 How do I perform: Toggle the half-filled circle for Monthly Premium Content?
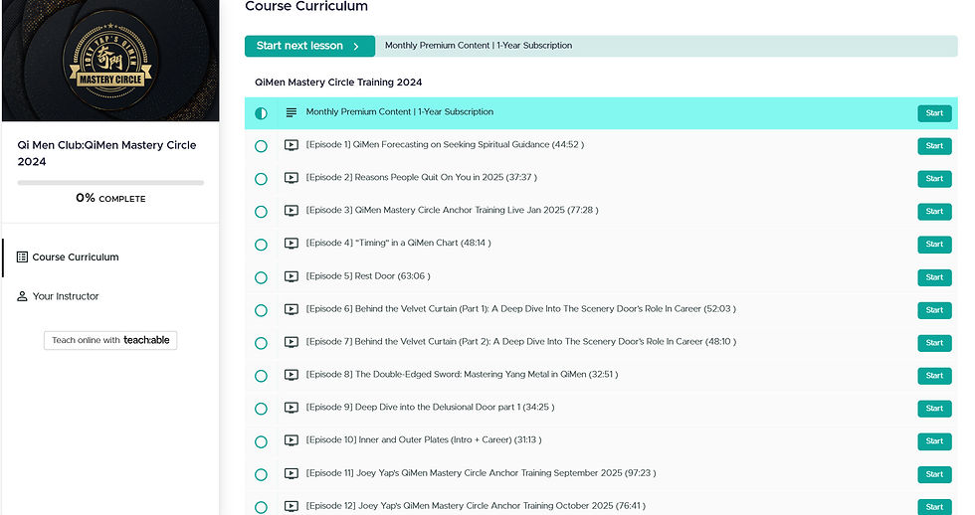(261, 113)
